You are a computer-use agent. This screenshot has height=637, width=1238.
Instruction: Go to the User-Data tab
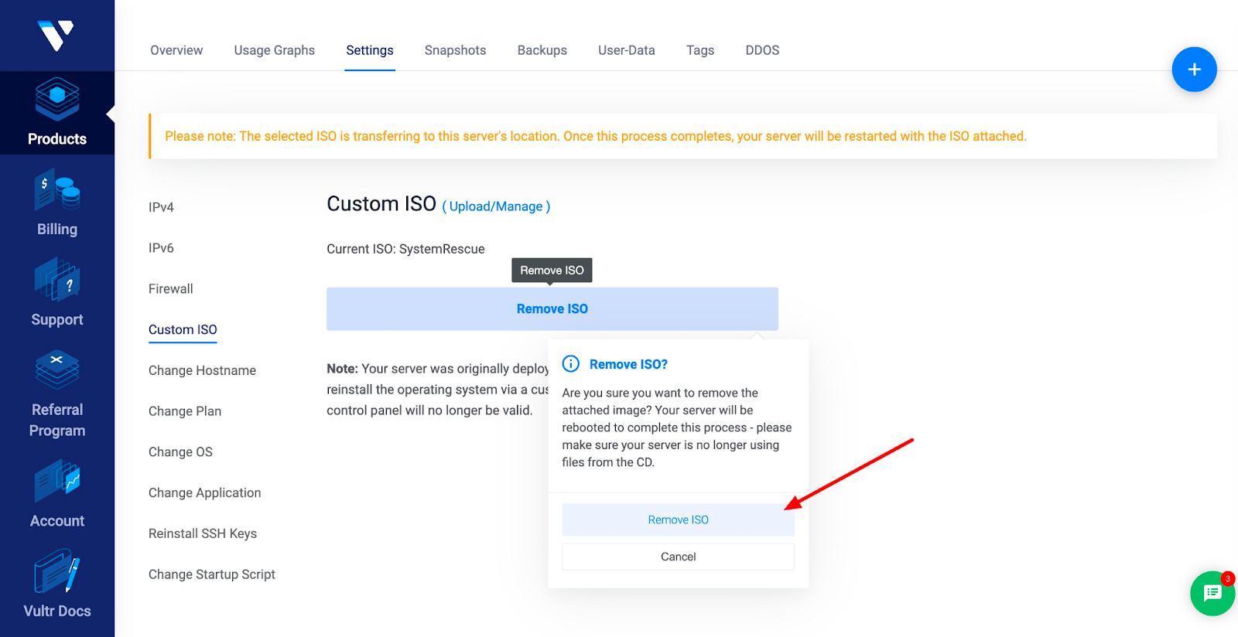pos(627,50)
